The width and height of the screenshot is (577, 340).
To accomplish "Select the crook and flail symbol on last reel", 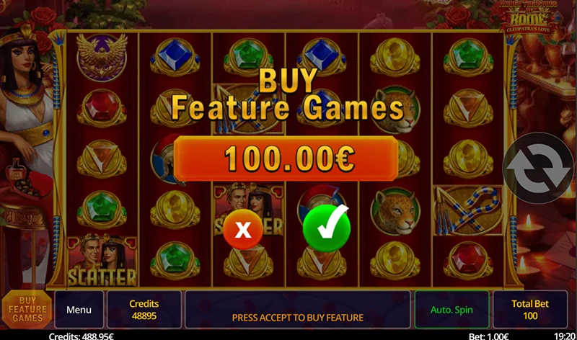I will click(467, 210).
